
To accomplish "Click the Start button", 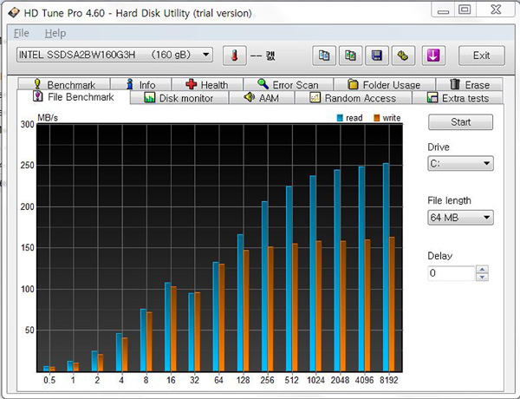I will coord(460,121).
